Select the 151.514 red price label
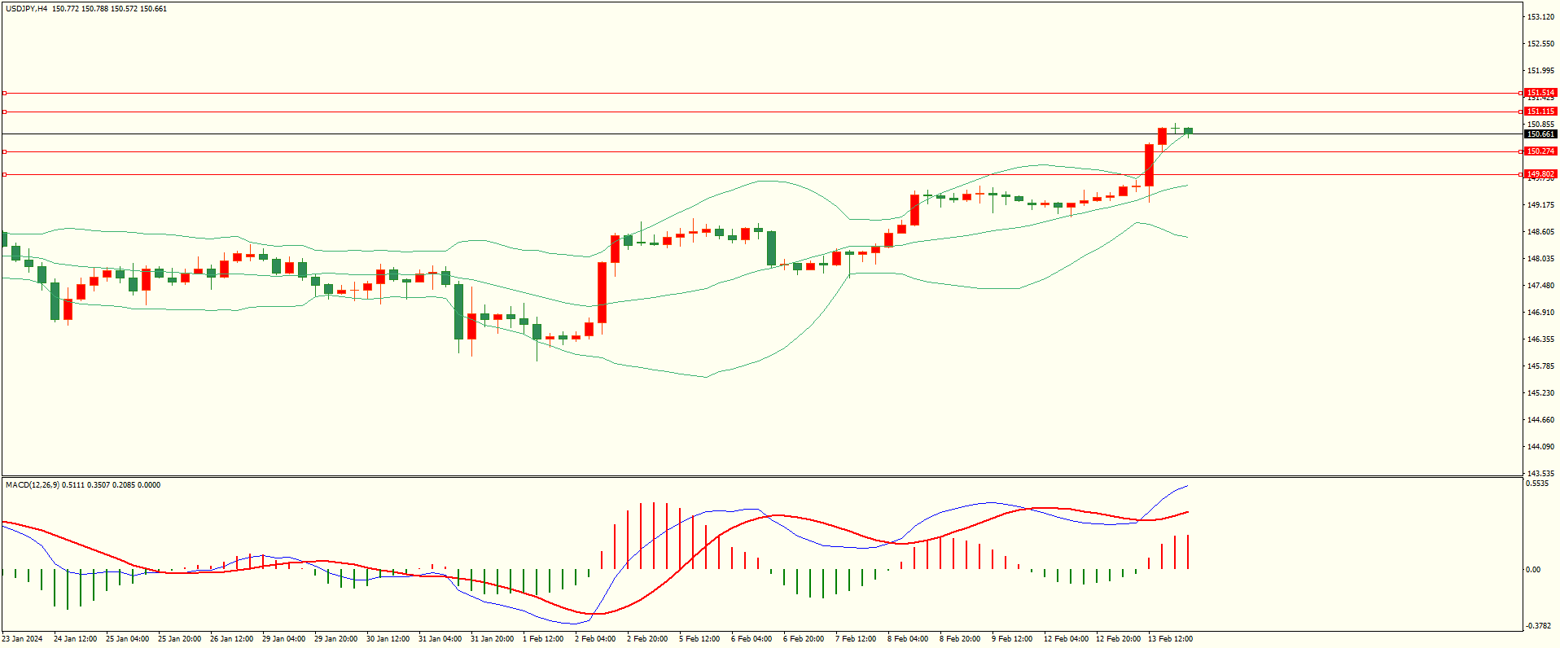The width and height of the screenshot is (1560, 648). [1540, 93]
